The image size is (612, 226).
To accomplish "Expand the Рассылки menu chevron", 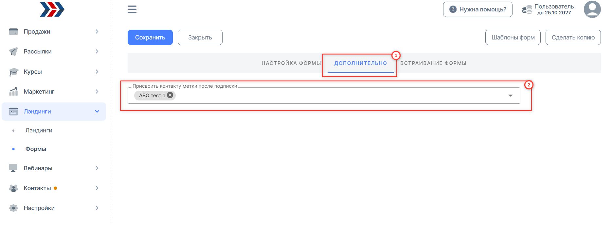I will click(x=97, y=52).
